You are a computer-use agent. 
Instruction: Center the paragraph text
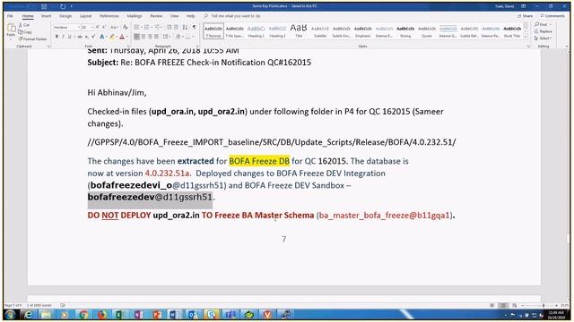pos(143,37)
